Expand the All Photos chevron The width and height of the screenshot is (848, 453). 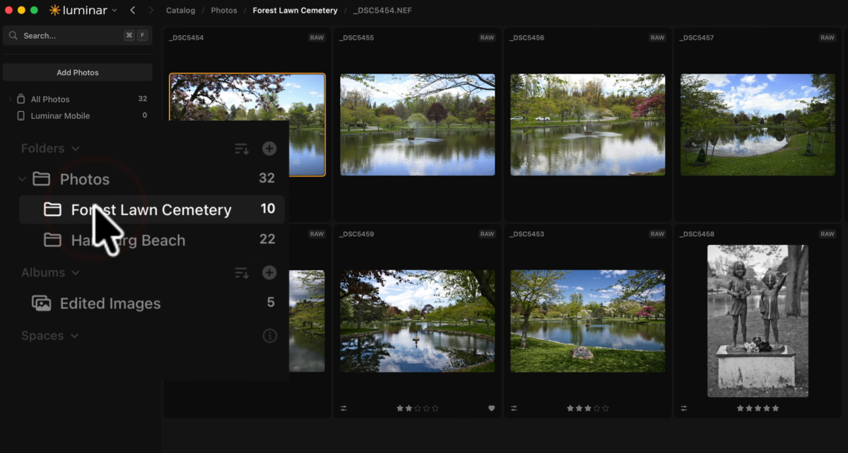click(x=10, y=99)
